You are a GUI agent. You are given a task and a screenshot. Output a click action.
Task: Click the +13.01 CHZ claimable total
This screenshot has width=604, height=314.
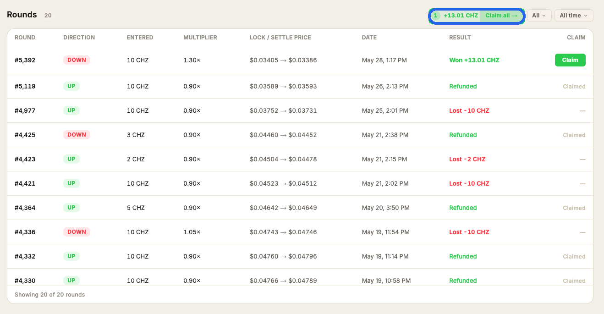461,16
